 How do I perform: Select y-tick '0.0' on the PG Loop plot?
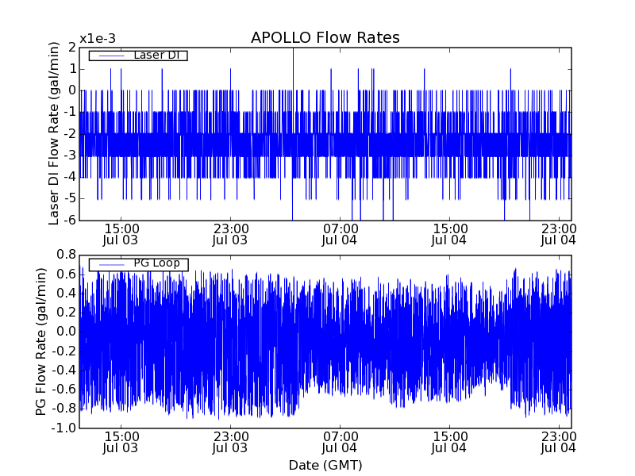(67, 332)
